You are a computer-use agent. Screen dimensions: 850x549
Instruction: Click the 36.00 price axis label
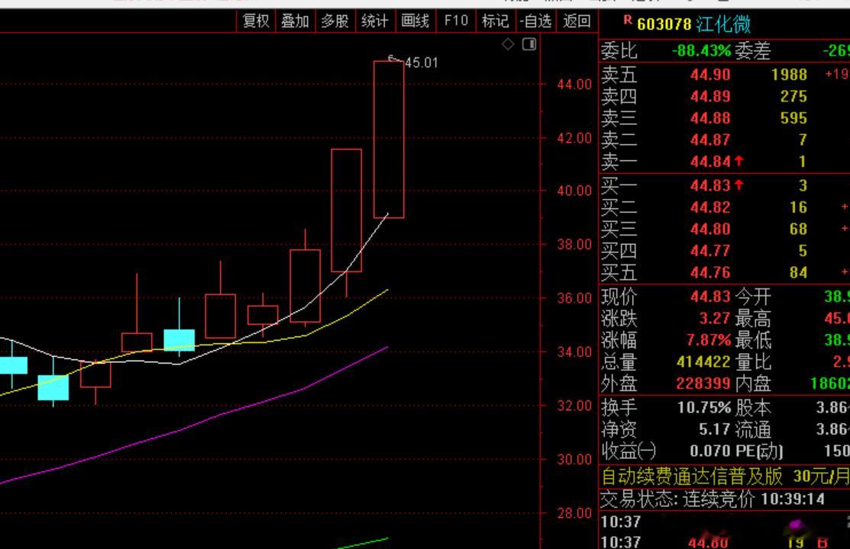click(x=574, y=298)
